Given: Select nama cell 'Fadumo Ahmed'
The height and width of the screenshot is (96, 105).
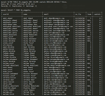Looking at the screenshot, I should pyautogui.click(x=29, y=53).
